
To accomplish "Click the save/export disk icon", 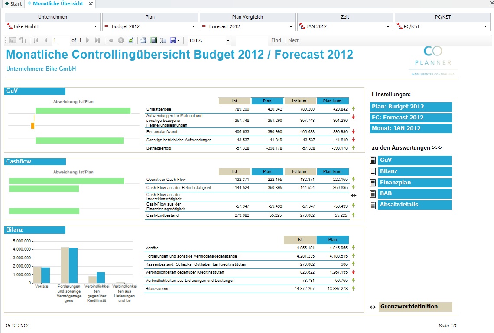I will point(172,40).
